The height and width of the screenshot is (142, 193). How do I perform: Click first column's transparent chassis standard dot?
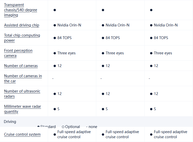click(x=55, y=10)
